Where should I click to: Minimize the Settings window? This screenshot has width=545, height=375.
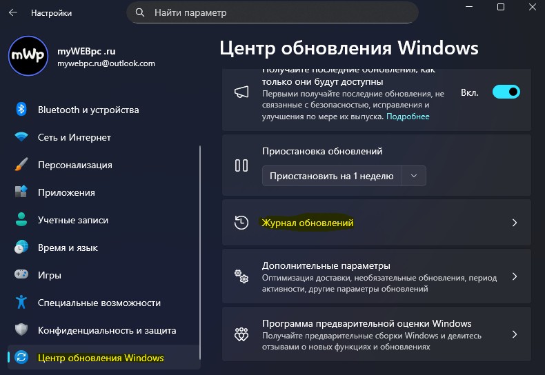coord(469,7)
